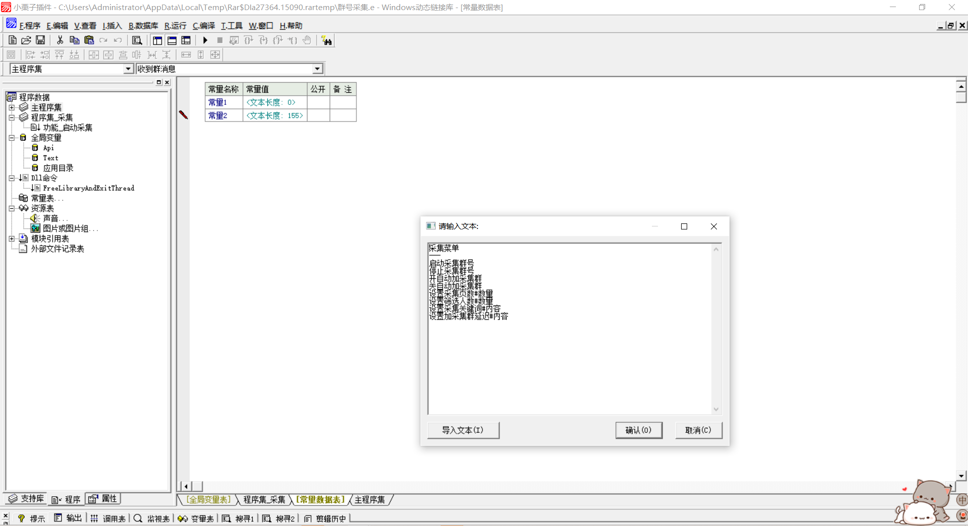
Task: Collapse the 全局变量 tree node
Action: 12,138
